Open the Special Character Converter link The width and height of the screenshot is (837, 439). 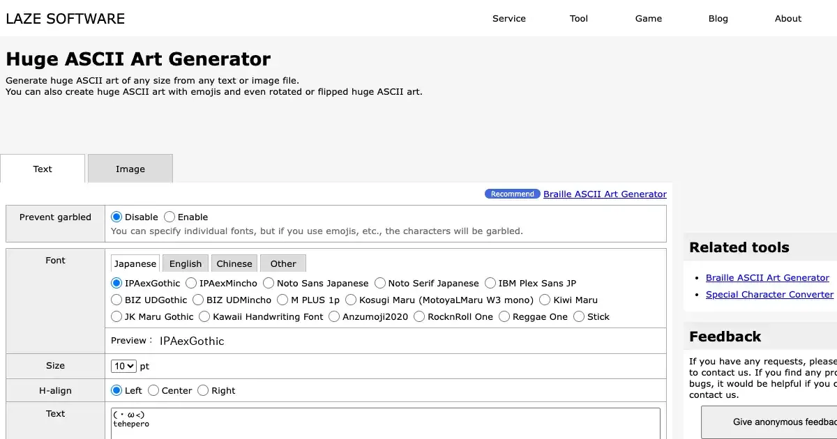point(769,294)
